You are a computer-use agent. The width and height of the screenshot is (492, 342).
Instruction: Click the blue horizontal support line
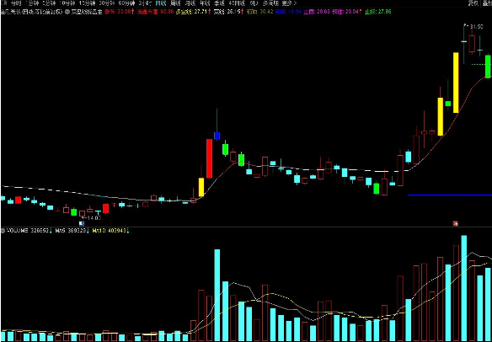tap(450, 195)
